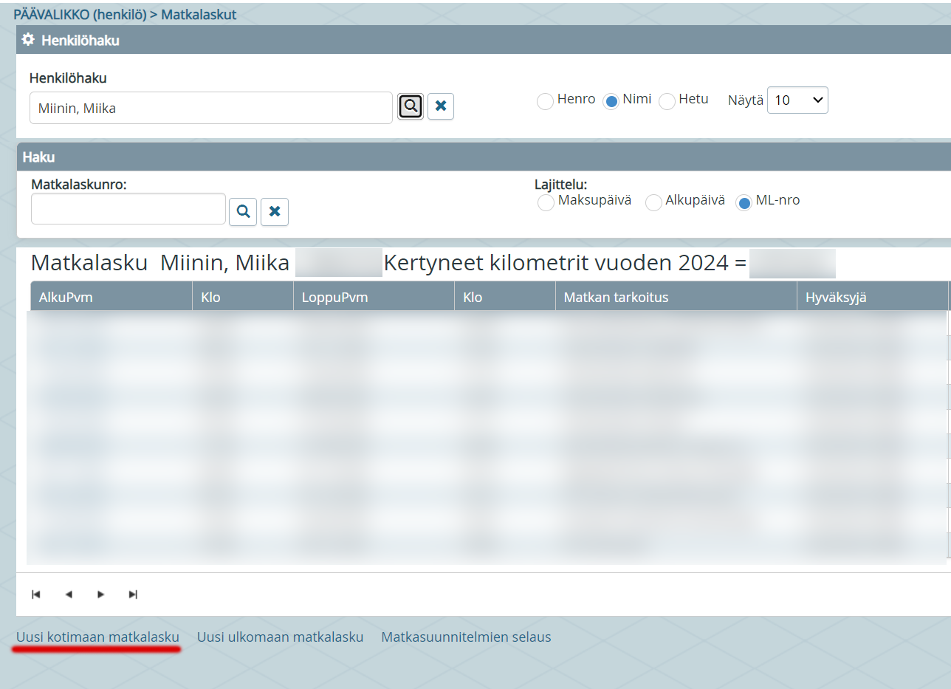The image size is (951, 689).
Task: Click the Matkalaskunro search magnifier icon
Action: tap(243, 211)
